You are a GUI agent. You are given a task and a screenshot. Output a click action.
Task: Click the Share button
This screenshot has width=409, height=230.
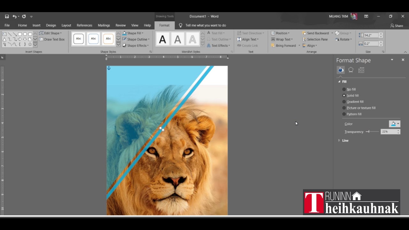click(397, 26)
